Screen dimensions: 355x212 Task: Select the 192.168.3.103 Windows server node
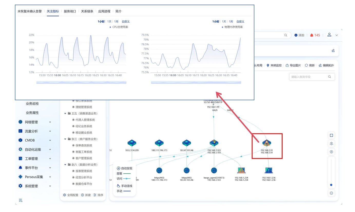214,143
